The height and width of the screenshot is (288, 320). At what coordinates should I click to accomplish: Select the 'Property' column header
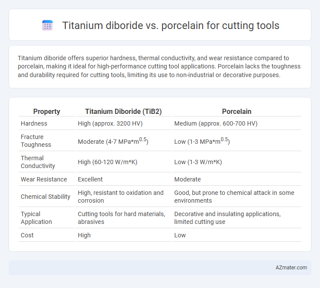(47, 111)
